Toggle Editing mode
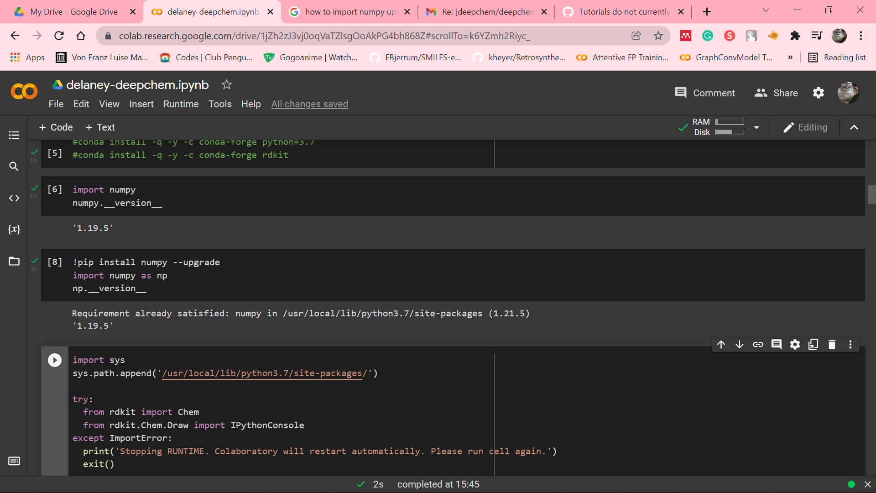The height and width of the screenshot is (493, 876). pyautogui.click(x=805, y=127)
